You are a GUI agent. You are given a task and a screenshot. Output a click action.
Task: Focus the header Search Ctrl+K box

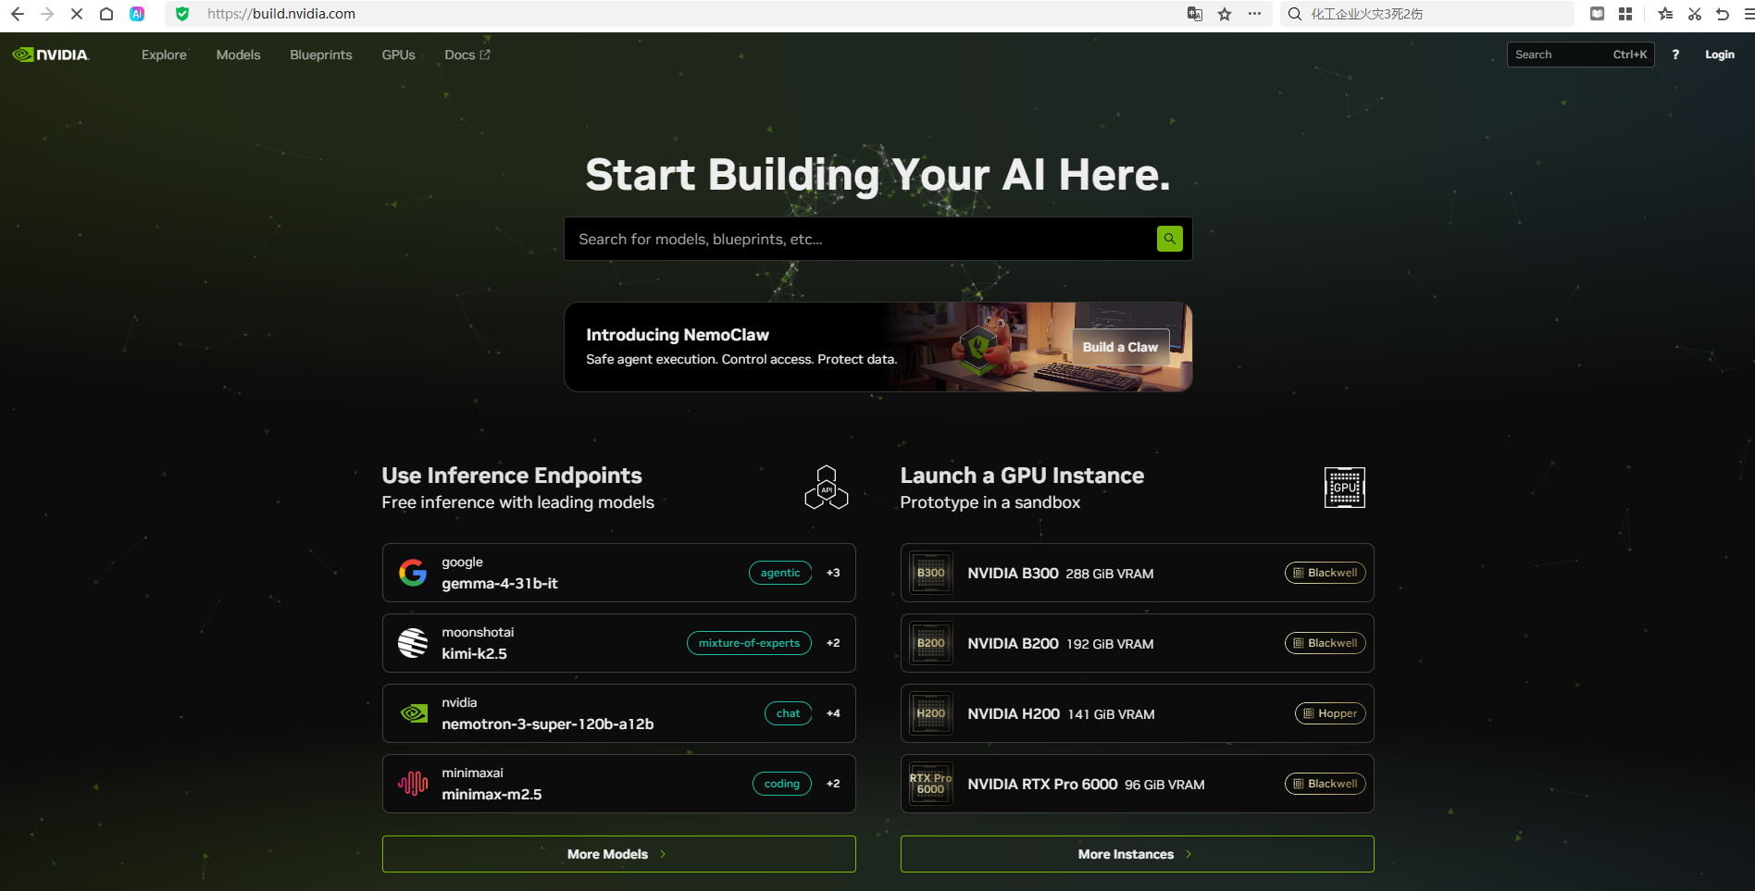click(x=1581, y=55)
